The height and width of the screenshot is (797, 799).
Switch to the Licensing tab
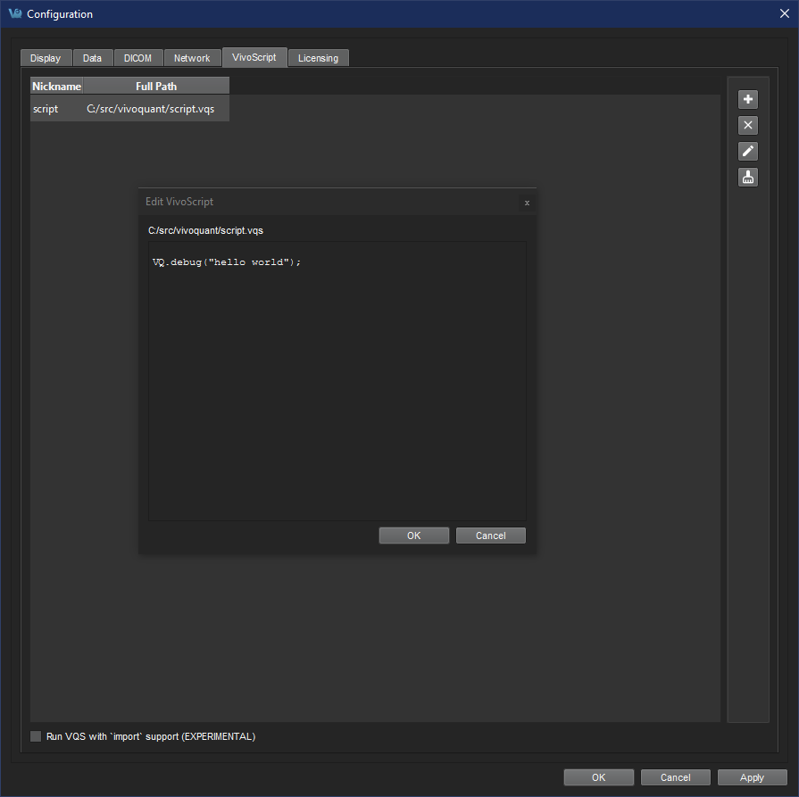[318, 57]
